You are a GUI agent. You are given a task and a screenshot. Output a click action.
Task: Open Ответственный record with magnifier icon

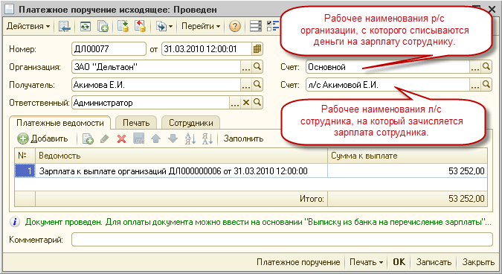coord(257,103)
